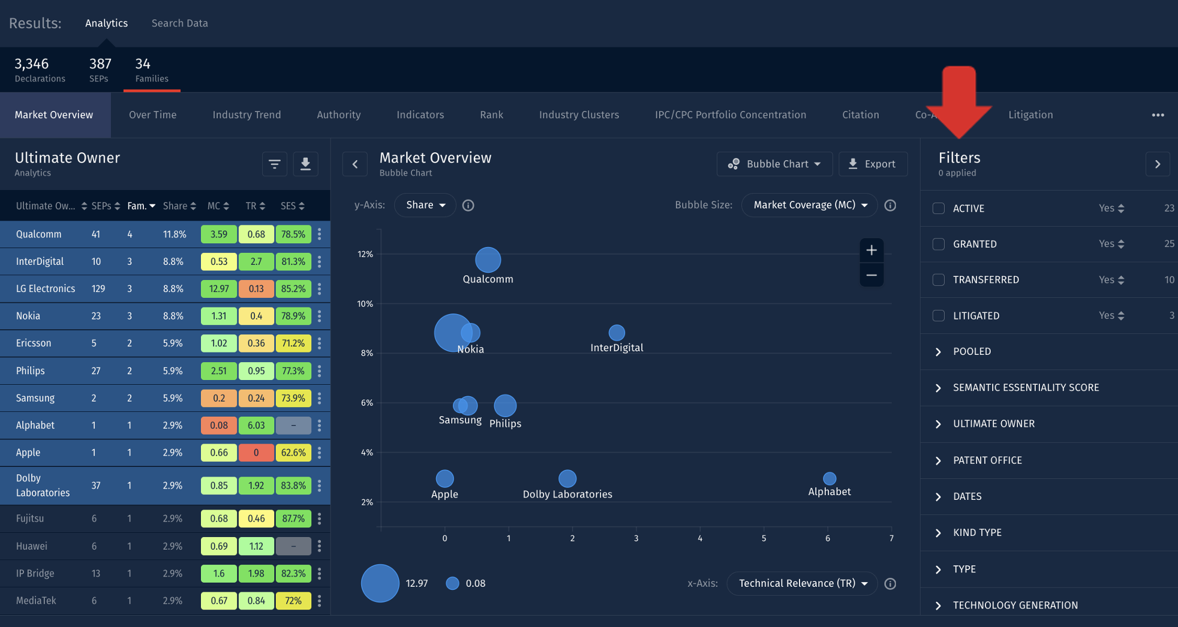Screen dimensions: 1178x627
Task: Open the Samsung row options menu
Action: click(x=320, y=398)
